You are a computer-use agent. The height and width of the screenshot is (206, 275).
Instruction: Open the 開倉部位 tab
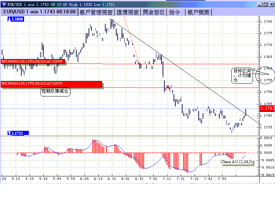(154, 12)
